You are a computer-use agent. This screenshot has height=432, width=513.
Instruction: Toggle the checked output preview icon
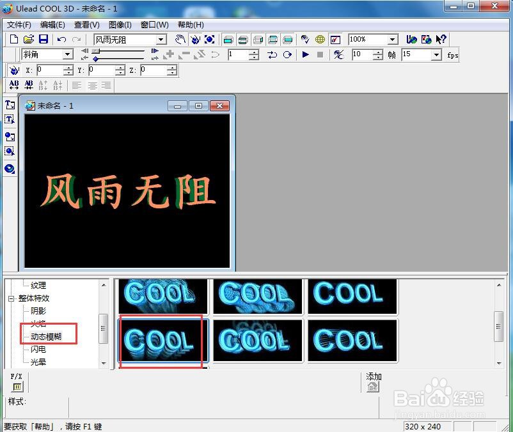coord(335,40)
